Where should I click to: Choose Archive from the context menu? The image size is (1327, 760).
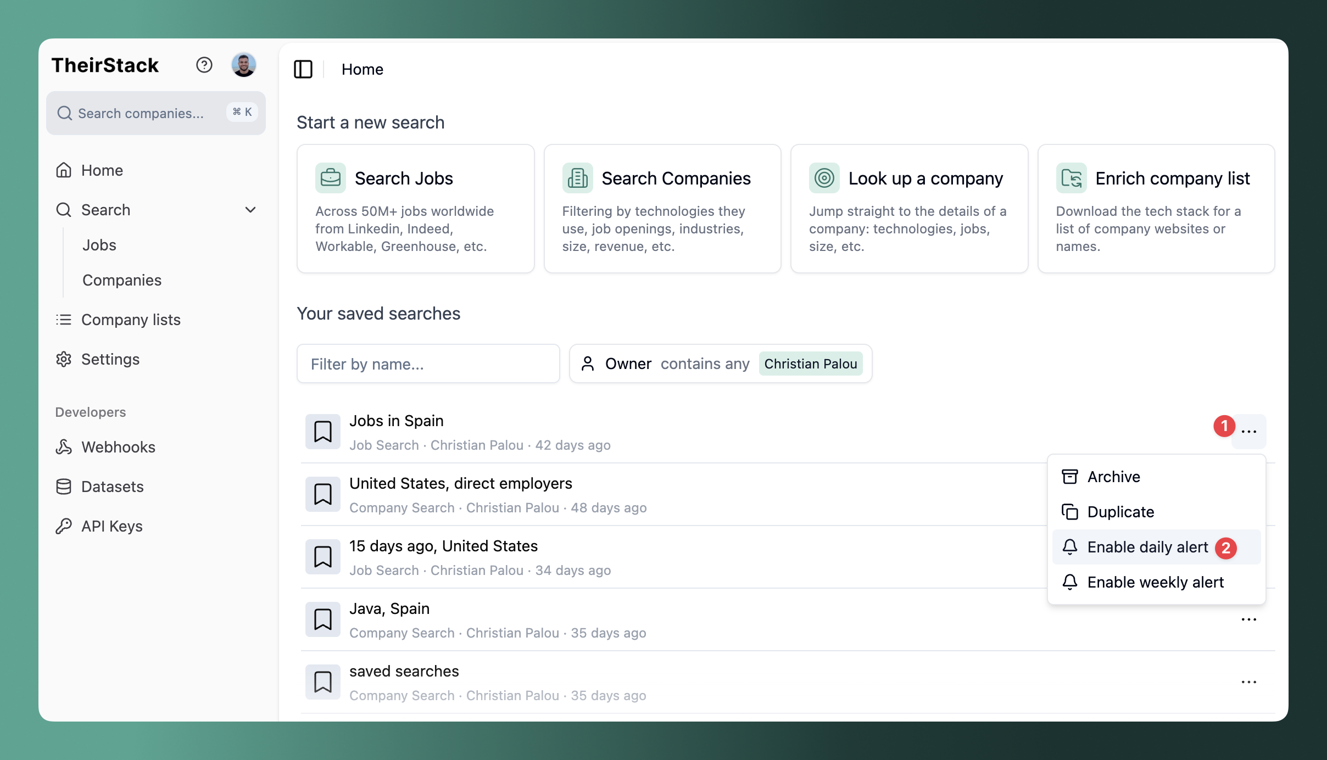(x=1113, y=477)
